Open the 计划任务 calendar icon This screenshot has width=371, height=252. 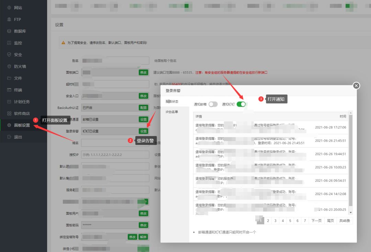click(9, 101)
